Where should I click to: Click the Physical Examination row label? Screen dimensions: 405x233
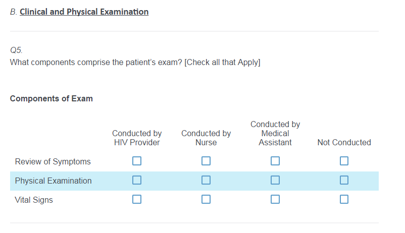tap(53, 181)
